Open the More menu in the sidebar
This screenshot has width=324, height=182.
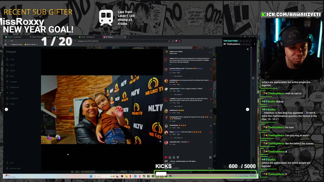coord(10,163)
